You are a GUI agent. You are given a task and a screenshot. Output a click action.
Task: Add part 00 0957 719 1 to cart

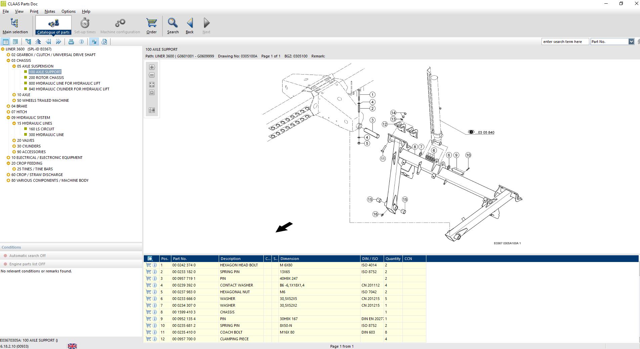(x=148, y=278)
